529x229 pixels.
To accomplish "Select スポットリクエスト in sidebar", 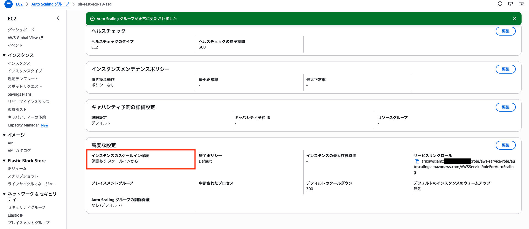I will (25, 86).
